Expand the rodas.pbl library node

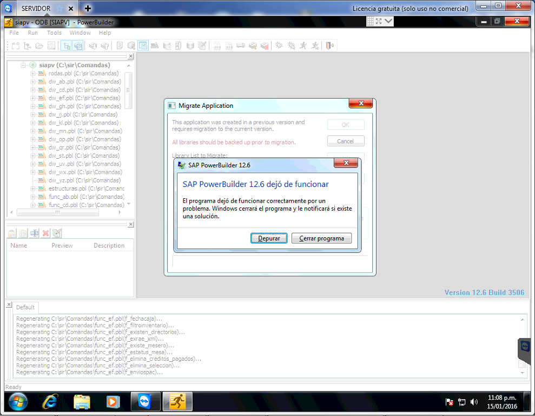tap(33, 74)
